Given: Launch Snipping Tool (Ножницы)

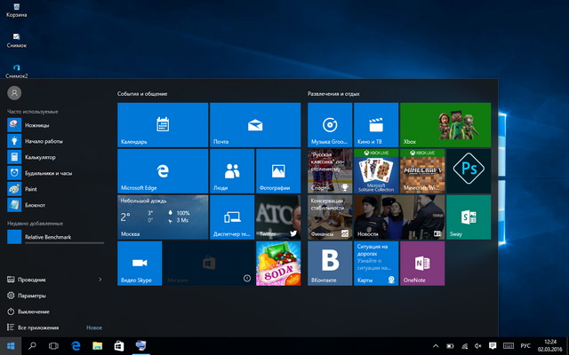Looking at the screenshot, I should (x=55, y=125).
